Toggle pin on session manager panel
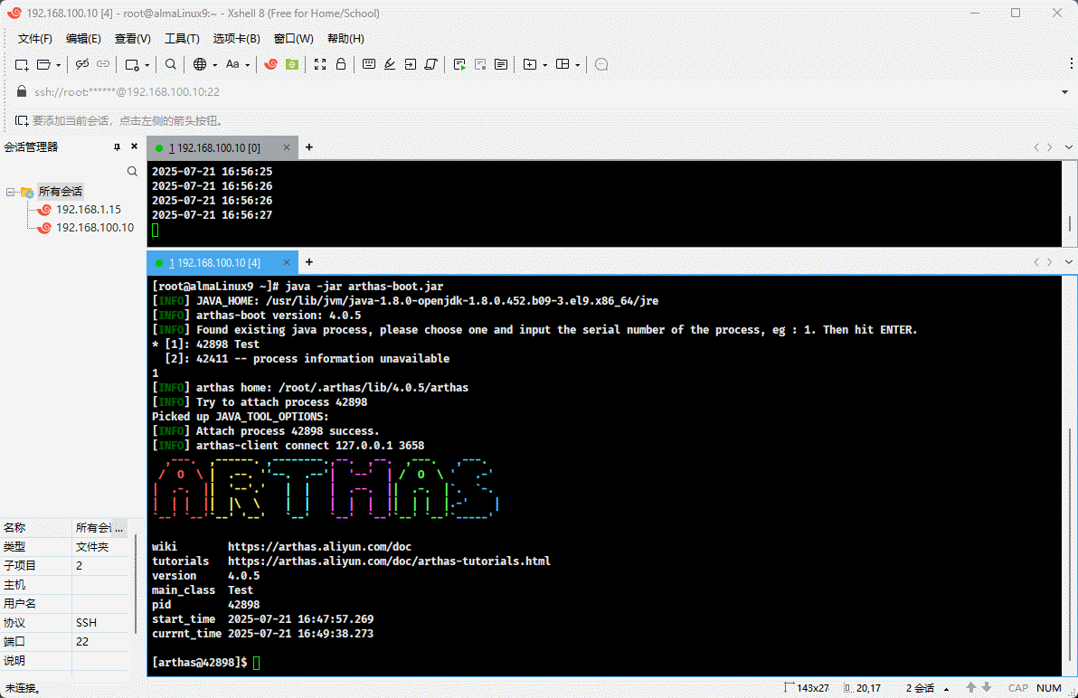Image resolution: width=1078 pixels, height=698 pixels. pos(117,147)
